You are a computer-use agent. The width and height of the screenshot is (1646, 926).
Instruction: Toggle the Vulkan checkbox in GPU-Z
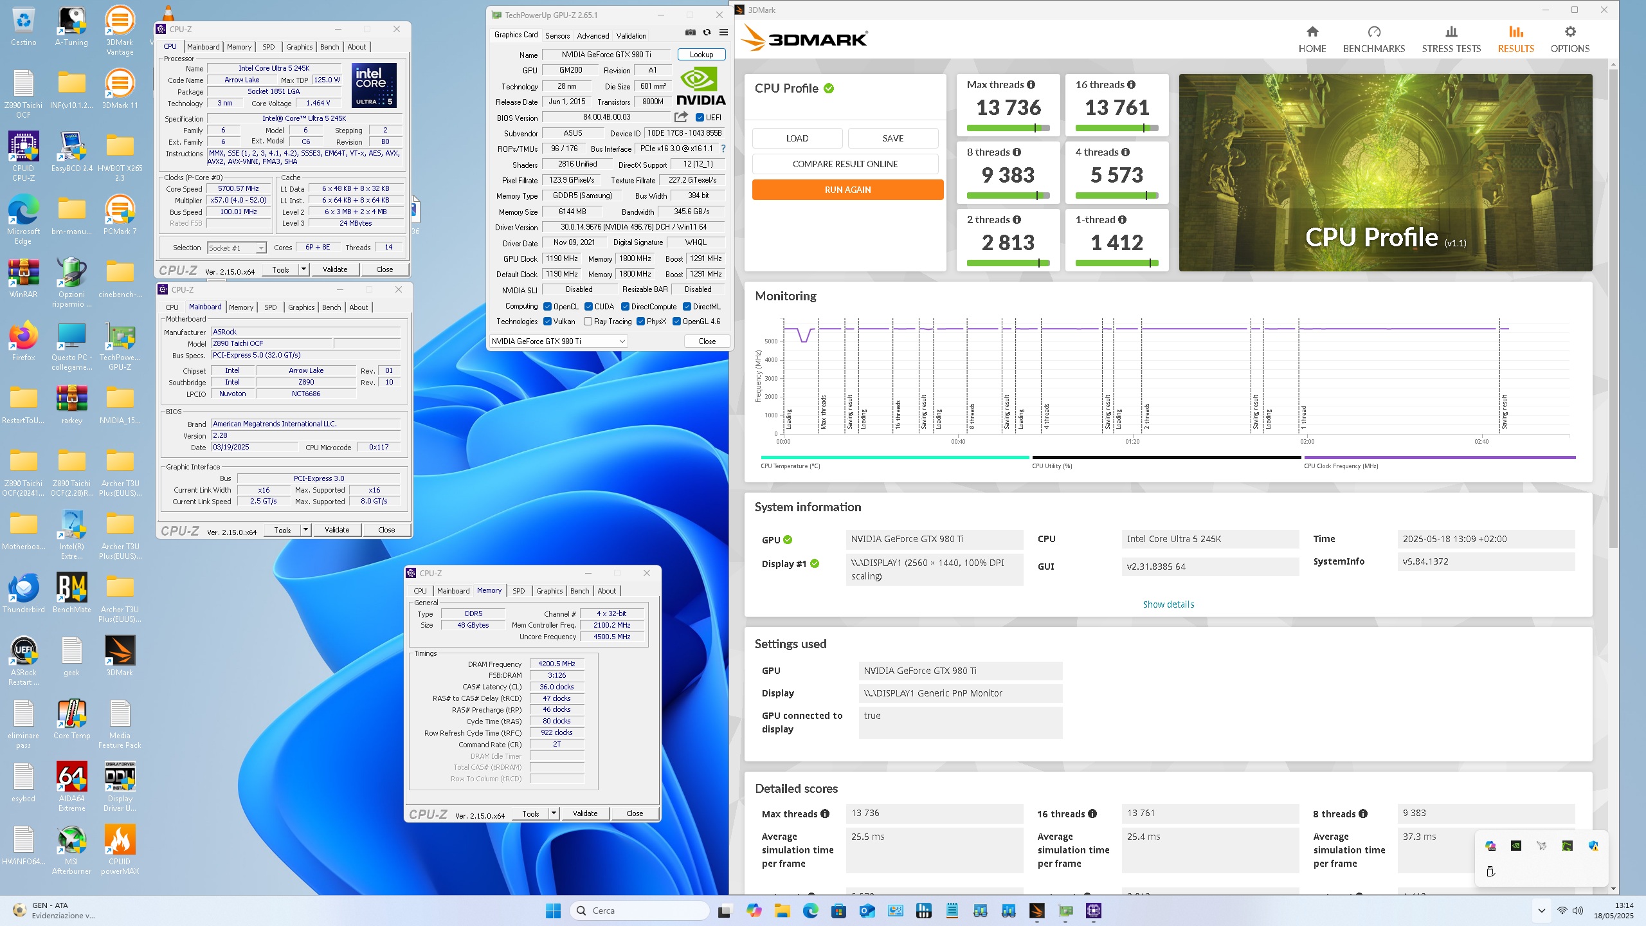point(548,322)
